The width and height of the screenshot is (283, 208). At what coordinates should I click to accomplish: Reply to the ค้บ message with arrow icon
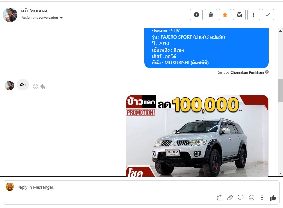[x=43, y=87]
